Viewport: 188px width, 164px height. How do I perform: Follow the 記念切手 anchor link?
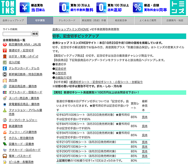point(61,69)
